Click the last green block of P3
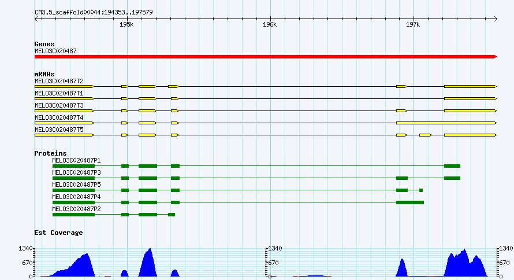Screen dimensions: 514x280 [452, 178]
